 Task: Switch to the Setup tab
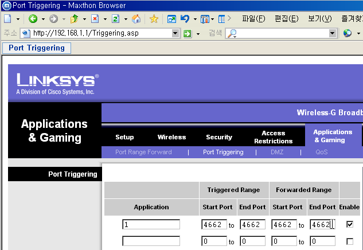coord(124,137)
